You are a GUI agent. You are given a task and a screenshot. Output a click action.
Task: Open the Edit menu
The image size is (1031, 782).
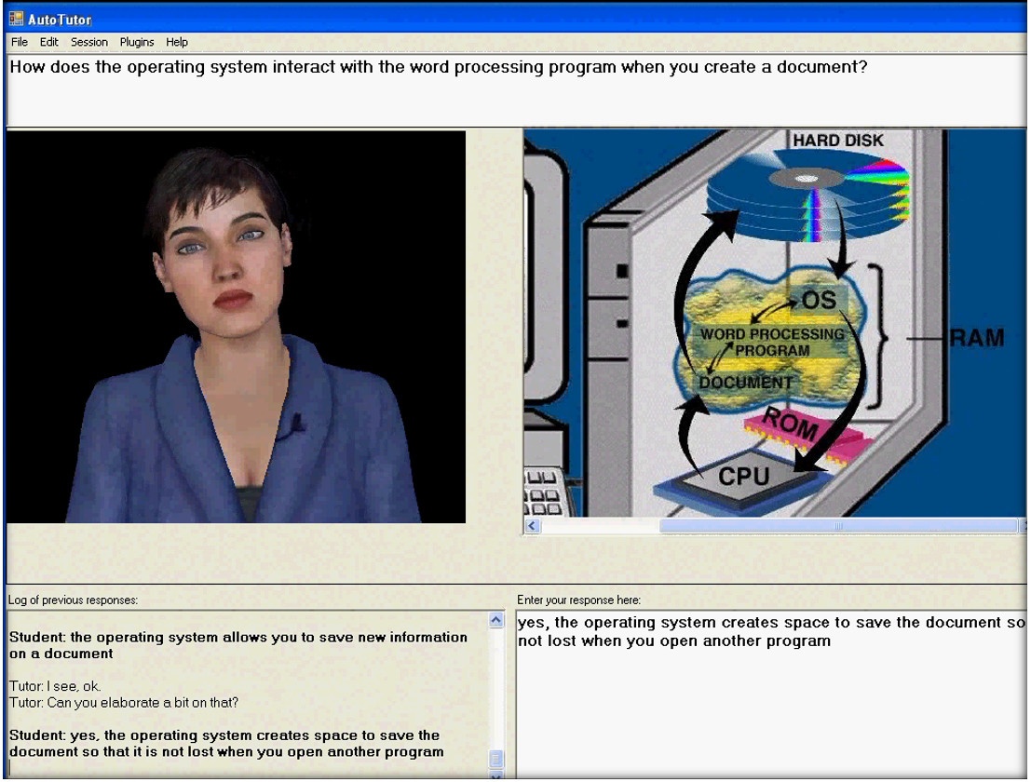click(48, 42)
